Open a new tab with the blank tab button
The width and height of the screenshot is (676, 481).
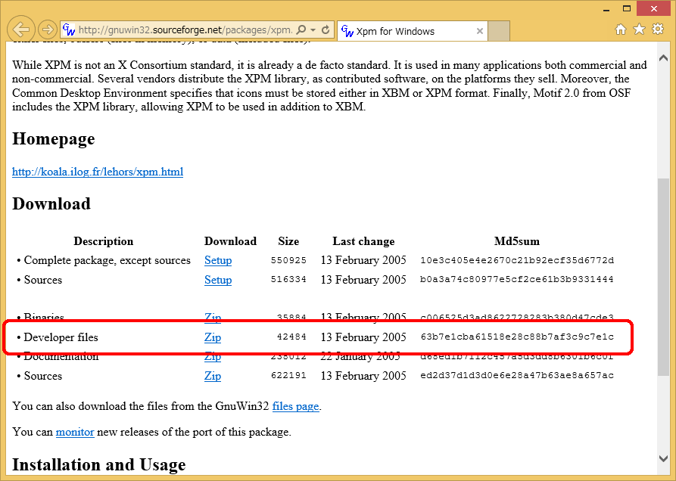(499, 31)
